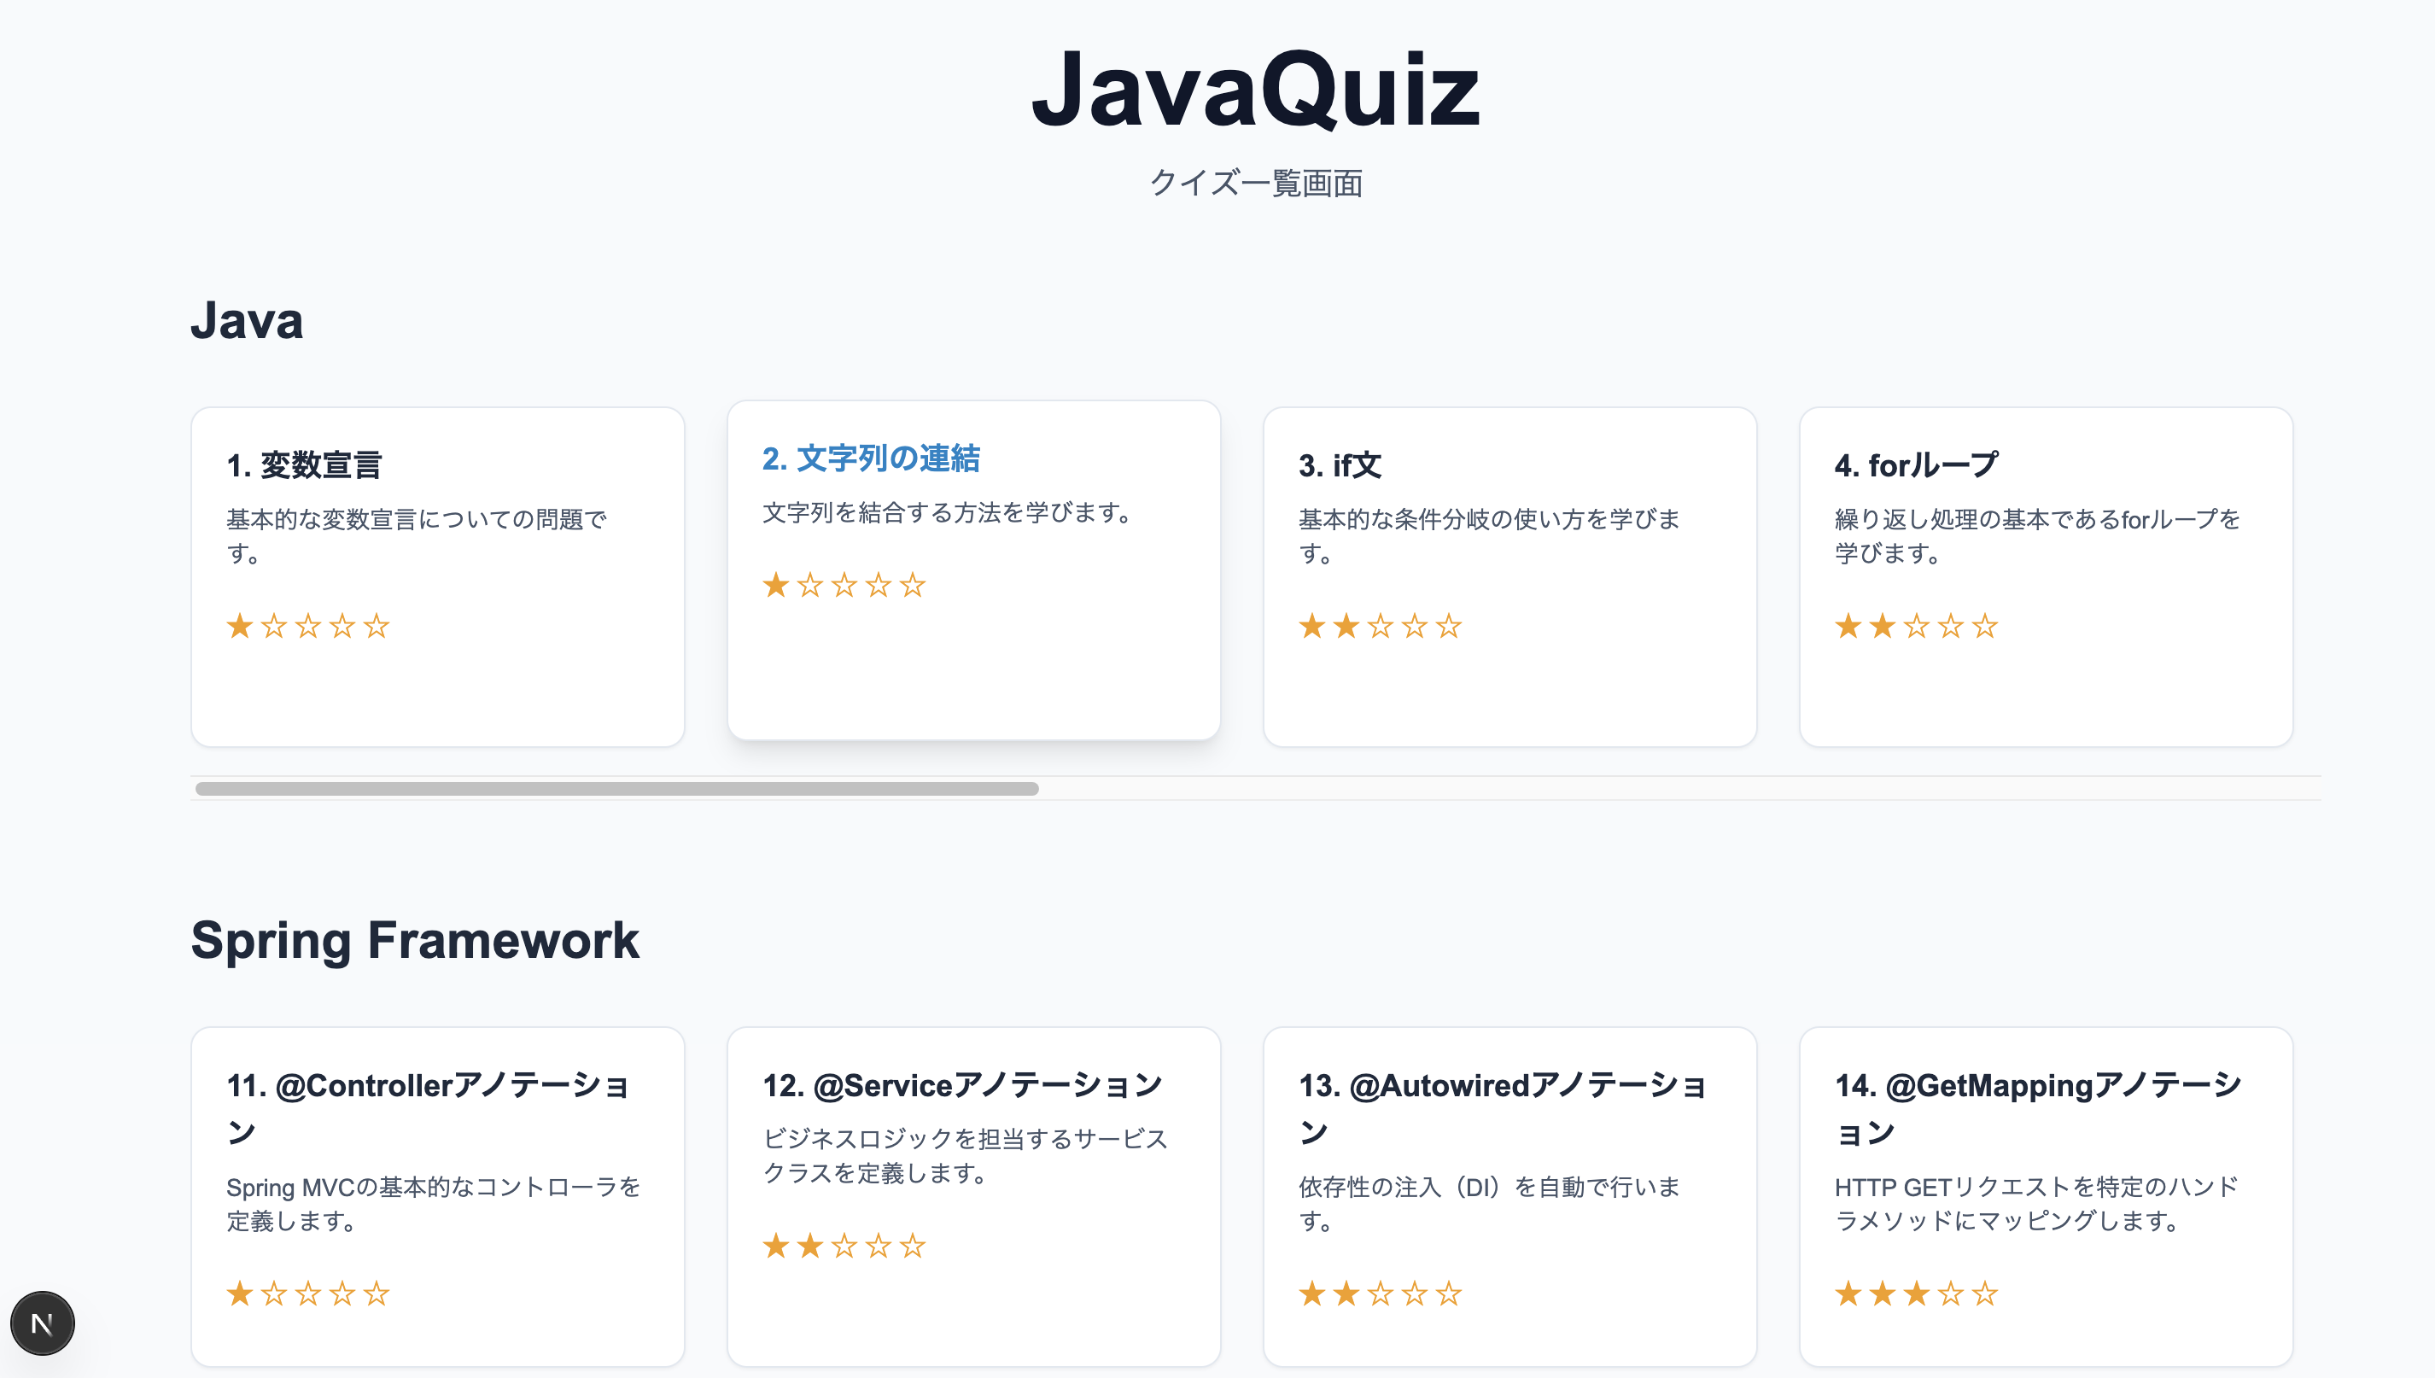The width and height of the screenshot is (2435, 1378).
Task: Click the JavaQuiz page title
Action: [1256, 89]
